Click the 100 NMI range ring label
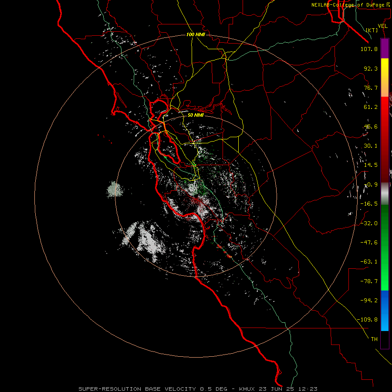Viewport: 392px width, 392px height. (196, 34)
